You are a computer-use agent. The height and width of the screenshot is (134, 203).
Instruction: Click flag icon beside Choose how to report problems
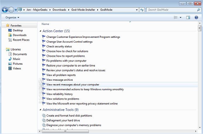[x=44, y=56]
